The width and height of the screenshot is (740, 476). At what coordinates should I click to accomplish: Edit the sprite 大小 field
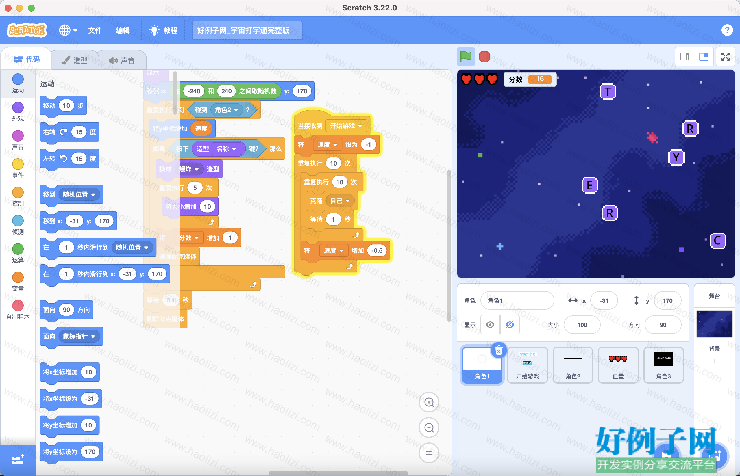582,325
